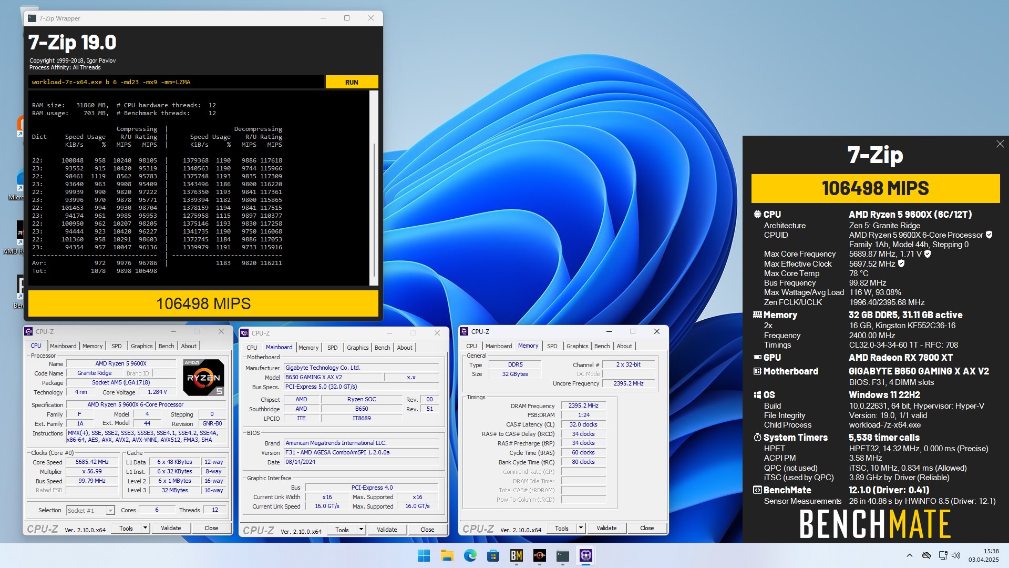The width and height of the screenshot is (1009, 568).
Task: Click the CPU section icon in BenchMate panel
Action: pyautogui.click(x=757, y=214)
